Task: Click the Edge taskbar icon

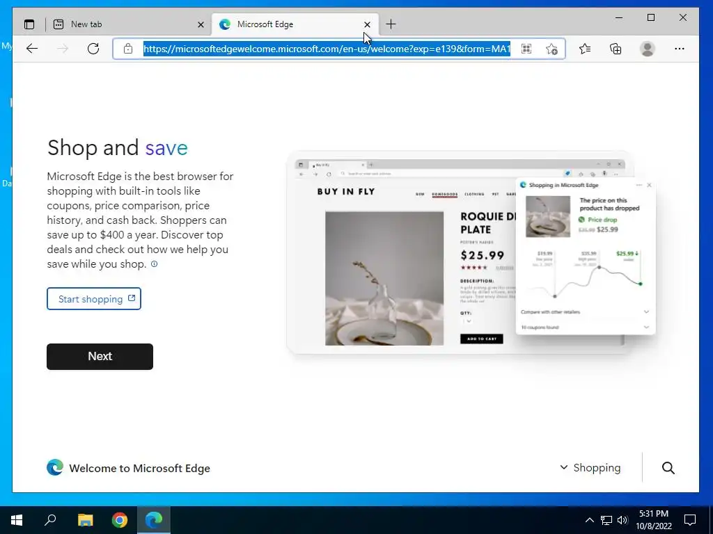Action: [x=154, y=520]
